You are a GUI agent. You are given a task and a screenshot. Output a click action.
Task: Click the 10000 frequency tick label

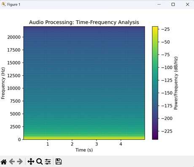[x=14, y=88]
